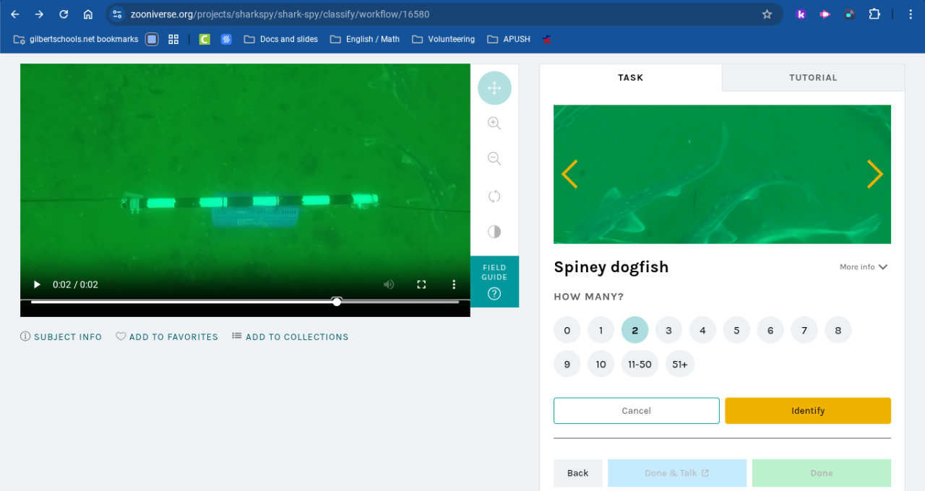The width and height of the screenshot is (925, 491).
Task: Unmute the video volume icon
Action: [389, 284]
